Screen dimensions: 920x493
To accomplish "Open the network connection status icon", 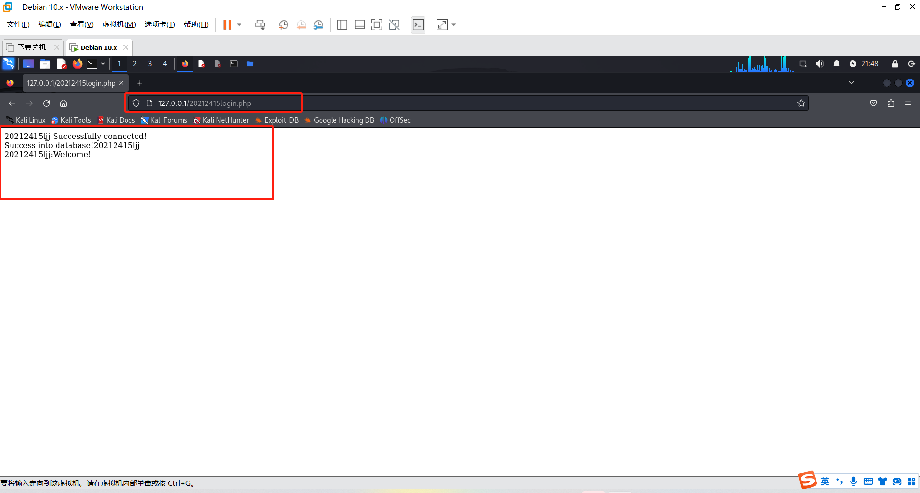I will coord(803,64).
